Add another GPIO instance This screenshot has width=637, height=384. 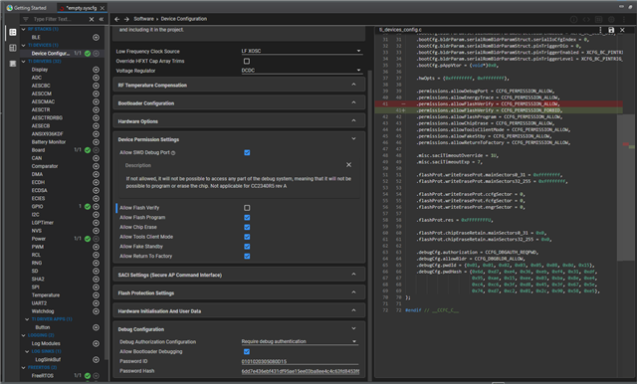[x=96, y=207]
